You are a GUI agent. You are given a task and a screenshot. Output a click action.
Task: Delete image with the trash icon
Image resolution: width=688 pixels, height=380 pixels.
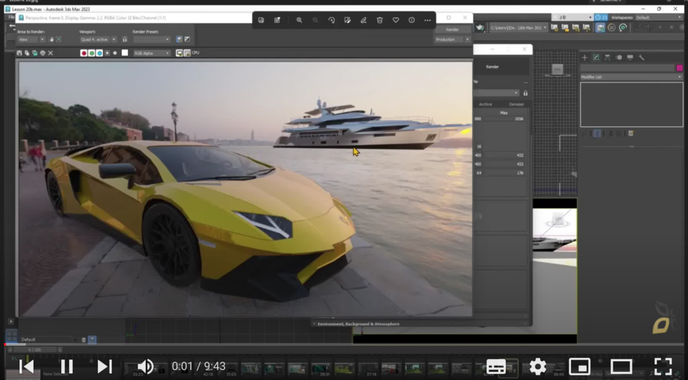[x=380, y=20]
